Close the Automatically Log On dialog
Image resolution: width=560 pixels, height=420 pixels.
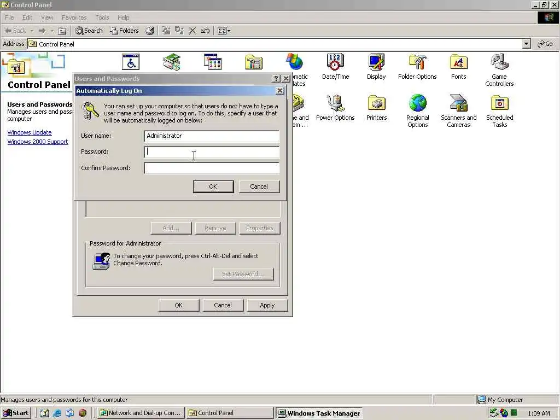tap(280, 91)
